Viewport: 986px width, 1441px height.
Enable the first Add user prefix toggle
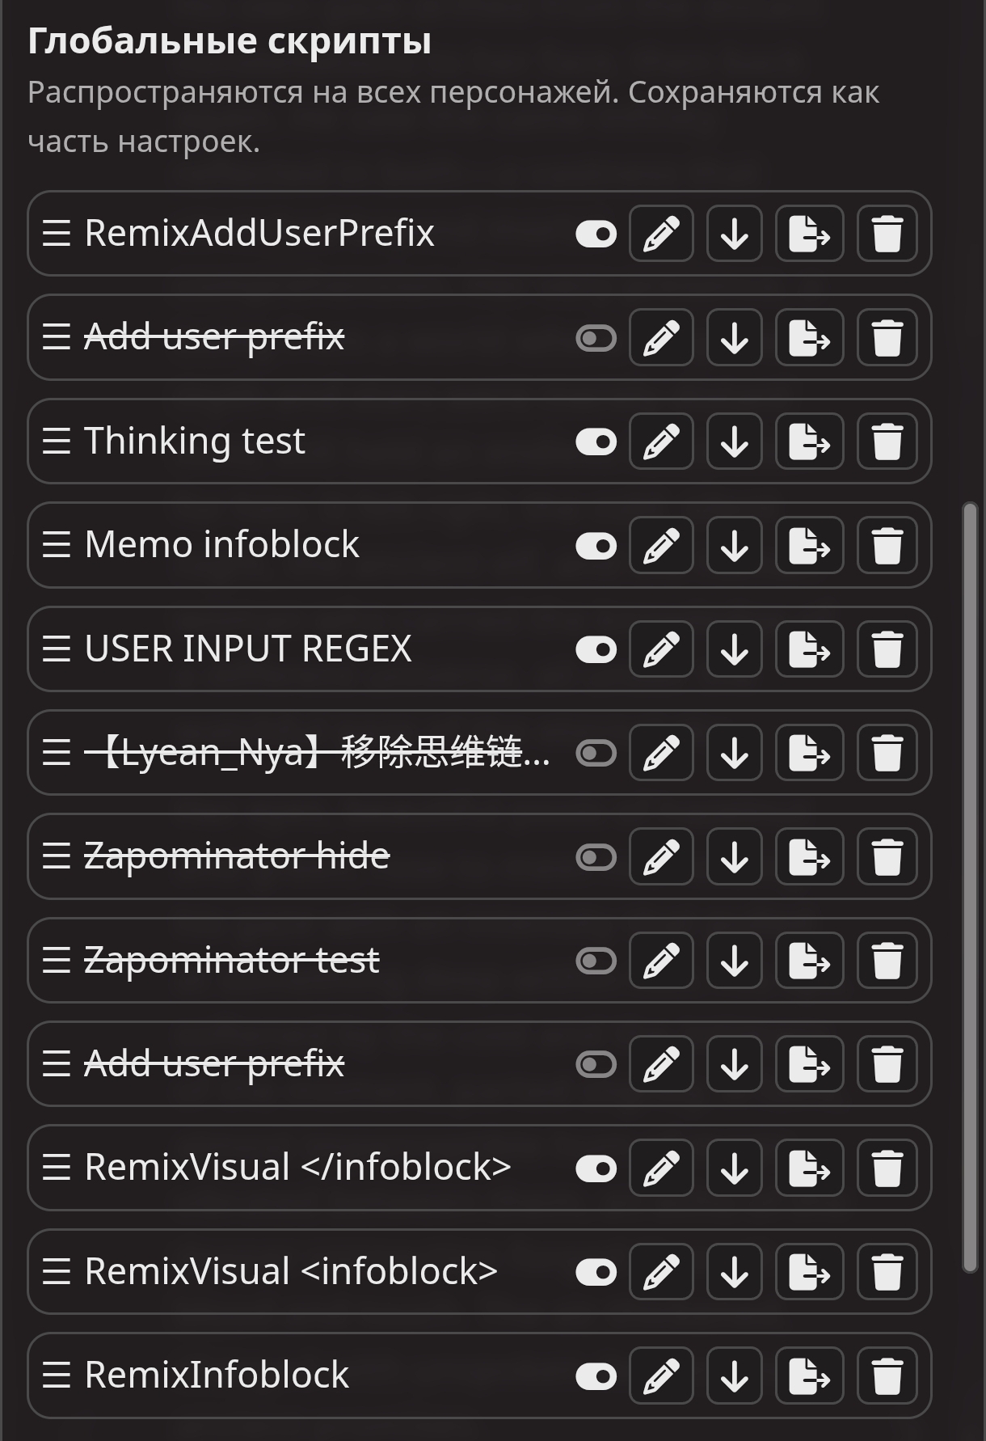point(596,338)
